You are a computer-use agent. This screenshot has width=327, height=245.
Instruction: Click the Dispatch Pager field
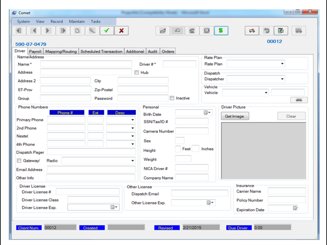(91, 152)
